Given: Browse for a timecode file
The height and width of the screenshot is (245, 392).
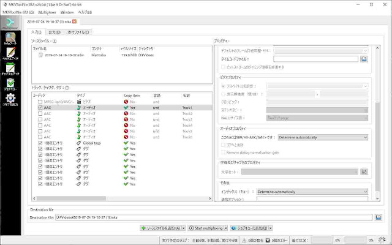Looking at the screenshot, I should point(364,59).
